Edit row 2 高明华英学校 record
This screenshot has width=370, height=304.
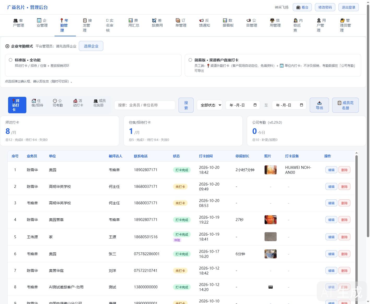331,187
